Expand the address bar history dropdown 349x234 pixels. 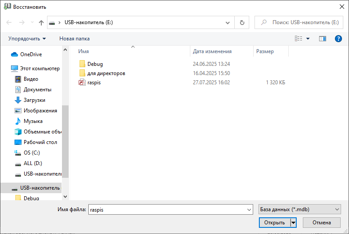coord(228,22)
